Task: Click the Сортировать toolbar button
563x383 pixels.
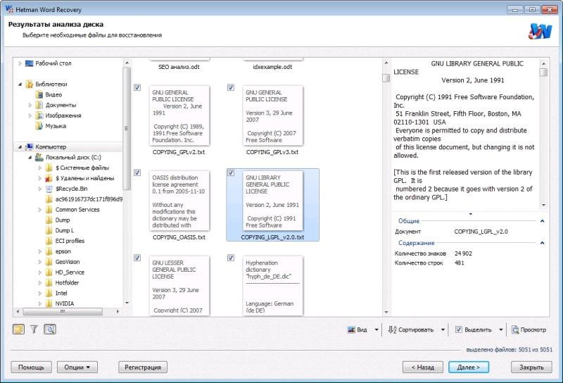Action: click(x=412, y=329)
